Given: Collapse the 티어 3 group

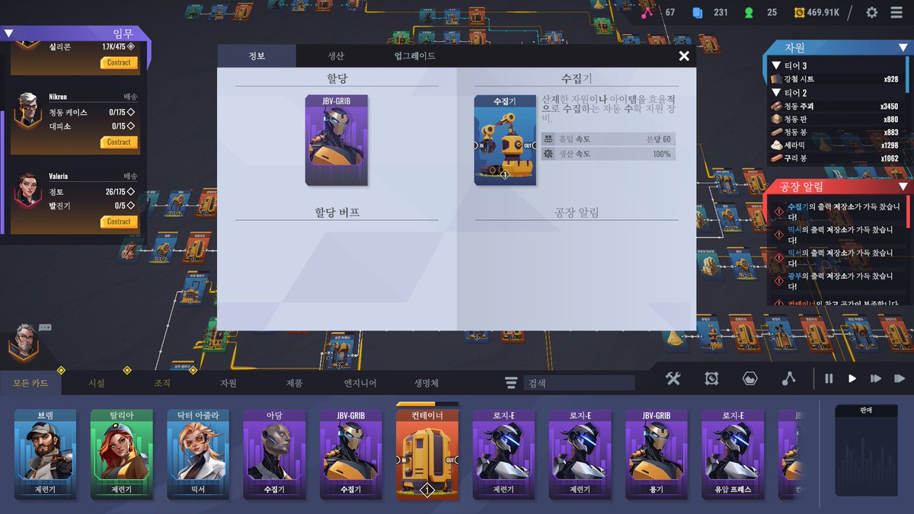Looking at the screenshot, I should (775, 65).
